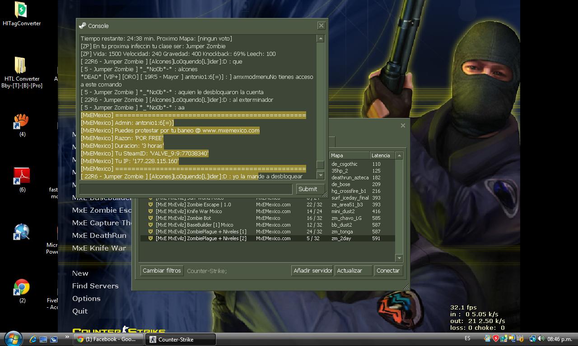578x346 pixels.
Task: Click the Console command input field
Action: coord(186,189)
